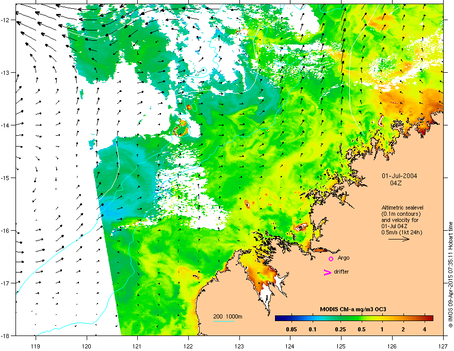The height and width of the screenshot is (351, 454).
Task: Click the latitude label "-13"
Action: [x=6, y=72]
